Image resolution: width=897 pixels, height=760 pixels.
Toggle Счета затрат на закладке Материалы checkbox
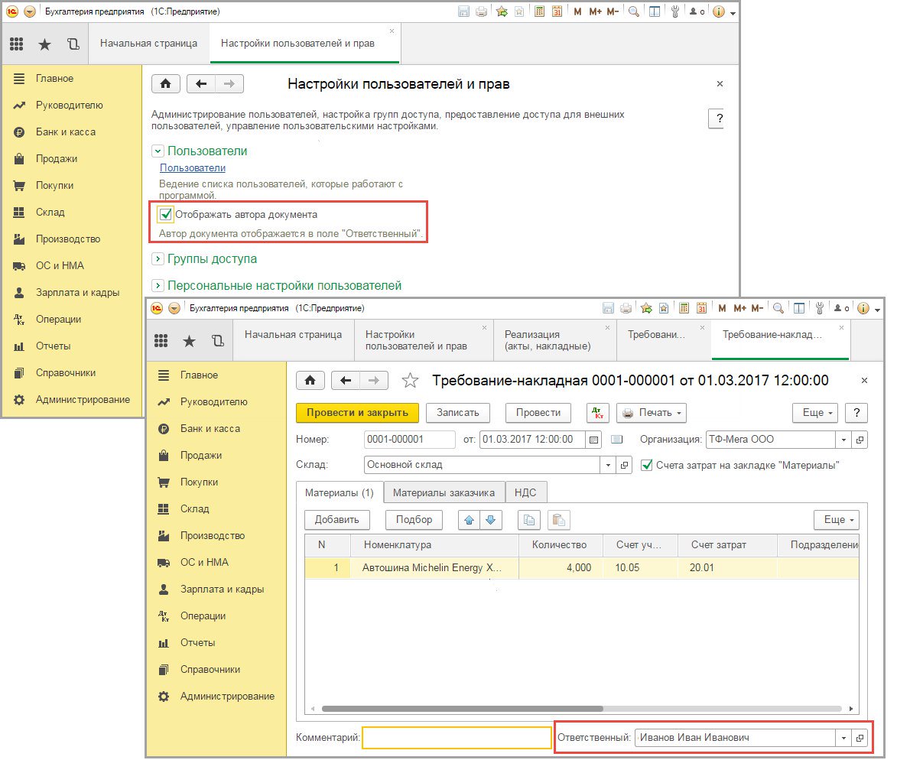(646, 465)
